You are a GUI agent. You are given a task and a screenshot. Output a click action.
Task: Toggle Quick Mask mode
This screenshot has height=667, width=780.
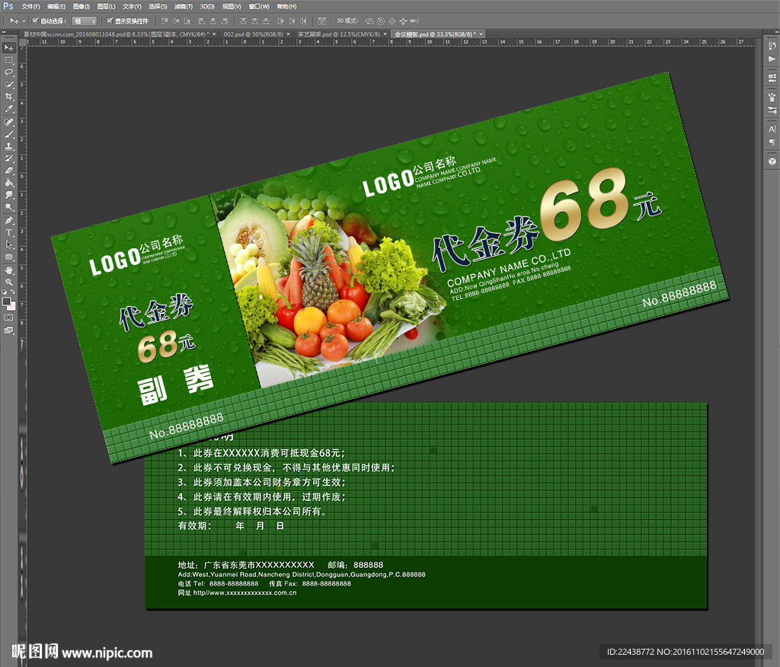coord(9,318)
